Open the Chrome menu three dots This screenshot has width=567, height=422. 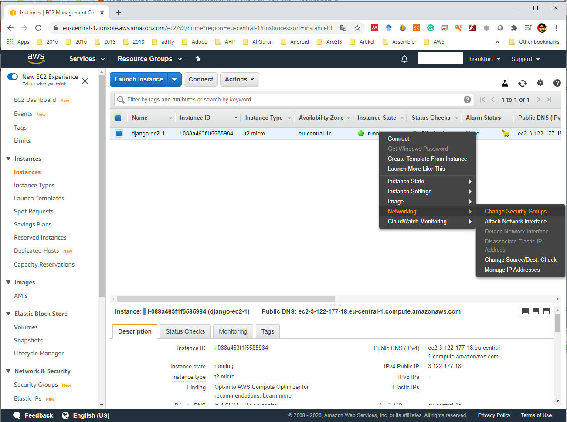click(556, 28)
